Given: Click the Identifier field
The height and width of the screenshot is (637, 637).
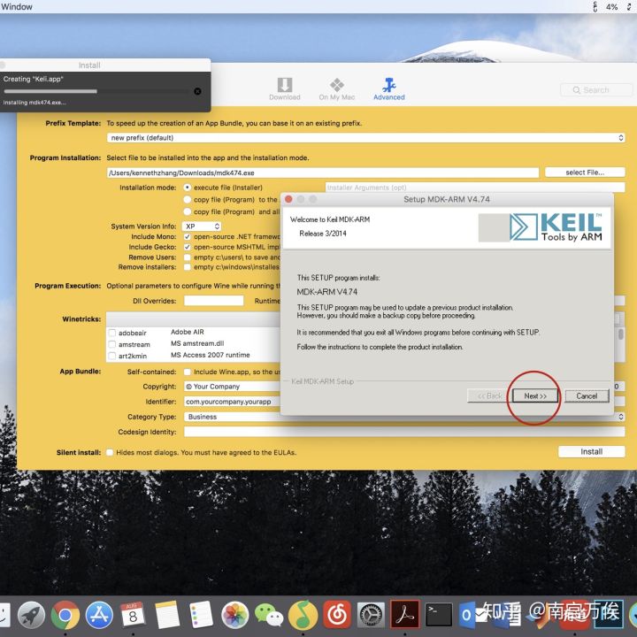Looking at the screenshot, I should (233, 402).
